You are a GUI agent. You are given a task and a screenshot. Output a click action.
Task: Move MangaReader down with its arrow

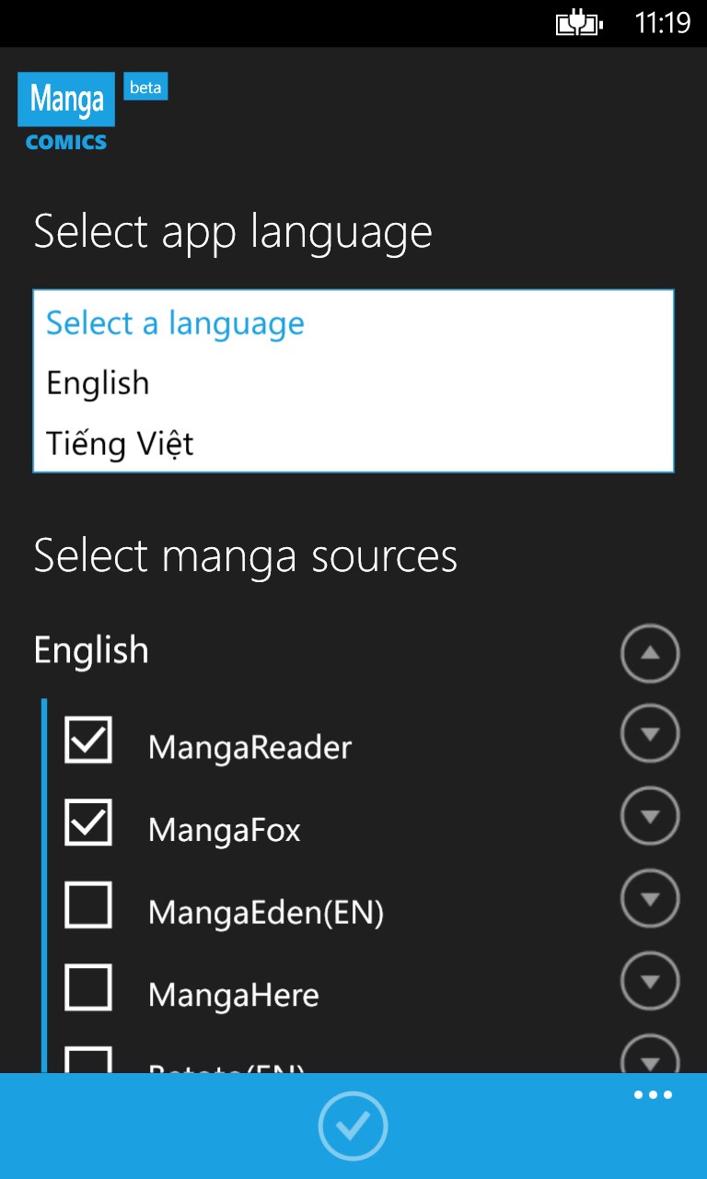pyautogui.click(x=650, y=734)
